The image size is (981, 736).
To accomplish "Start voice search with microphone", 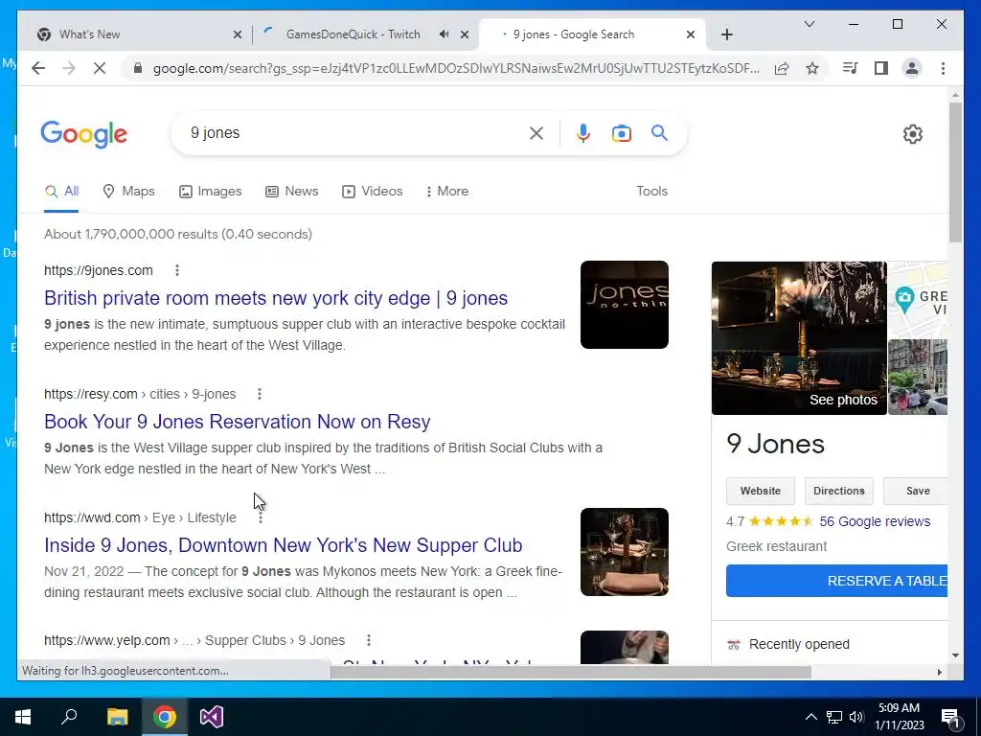I will tap(583, 133).
